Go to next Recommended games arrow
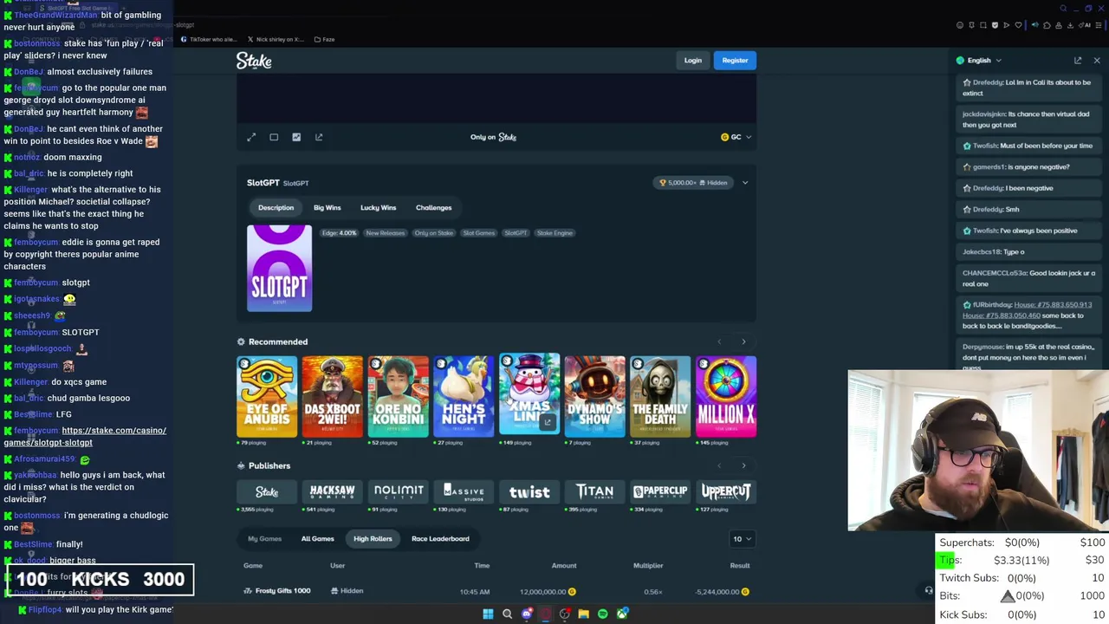 coord(743,341)
